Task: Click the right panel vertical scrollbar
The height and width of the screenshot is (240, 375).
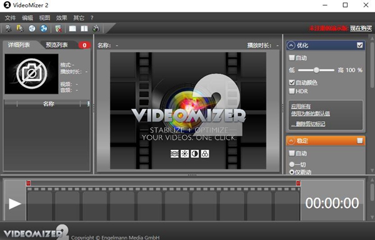Action: pyautogui.click(x=372, y=65)
